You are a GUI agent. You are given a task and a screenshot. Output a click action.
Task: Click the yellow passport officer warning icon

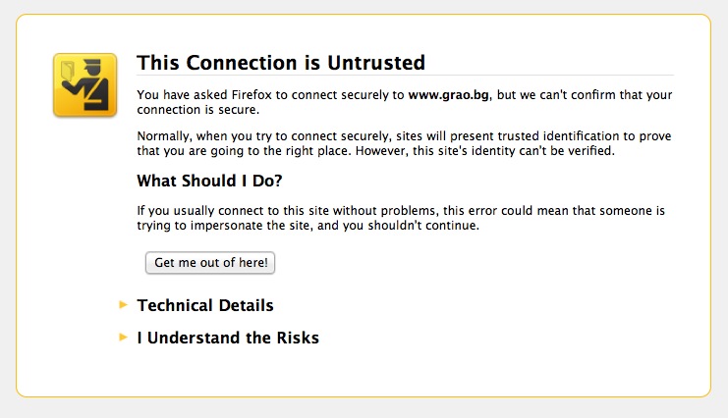84,84
